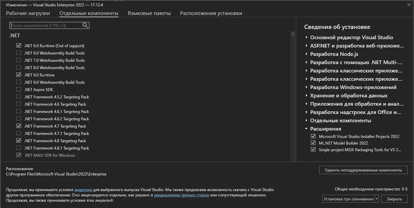The image size is (414, 208).
Task: Switch to the Рабочие нагрузки tab
Action: click(28, 13)
